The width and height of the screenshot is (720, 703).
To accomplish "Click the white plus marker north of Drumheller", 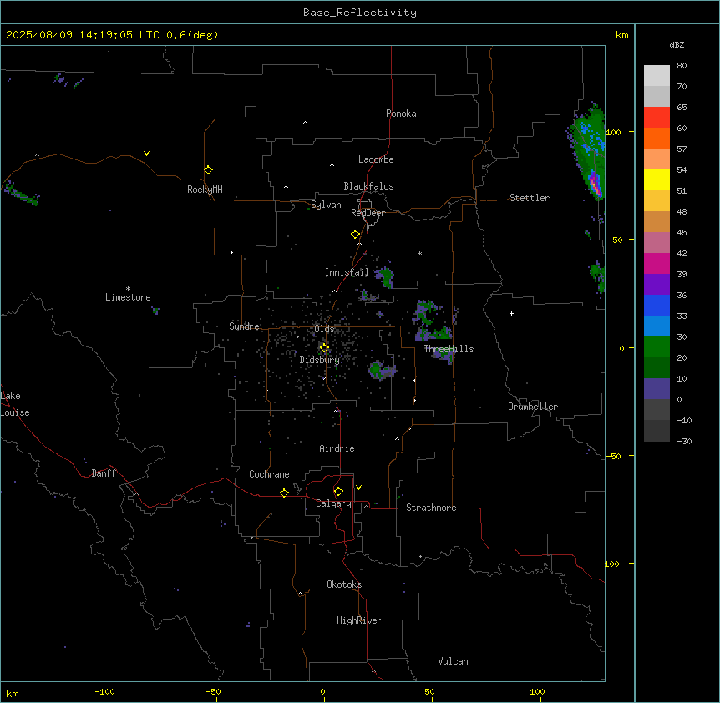I will click(x=511, y=313).
